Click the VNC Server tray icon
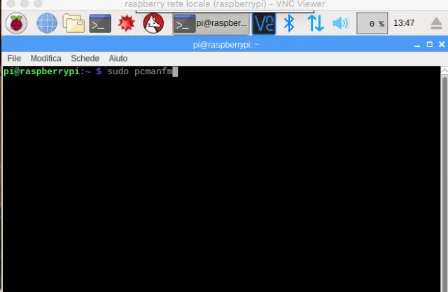This screenshot has width=448, height=292. (264, 23)
